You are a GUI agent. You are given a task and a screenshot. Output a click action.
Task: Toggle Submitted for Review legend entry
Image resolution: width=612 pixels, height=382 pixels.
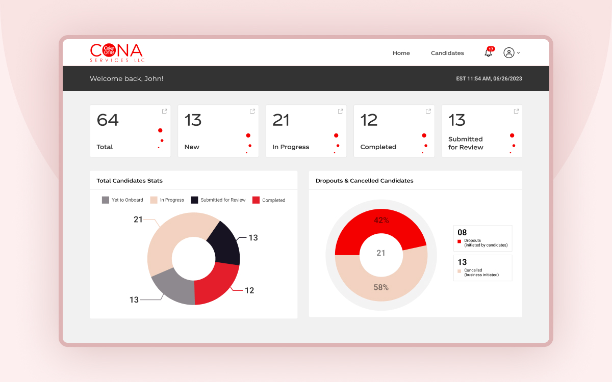coord(218,200)
